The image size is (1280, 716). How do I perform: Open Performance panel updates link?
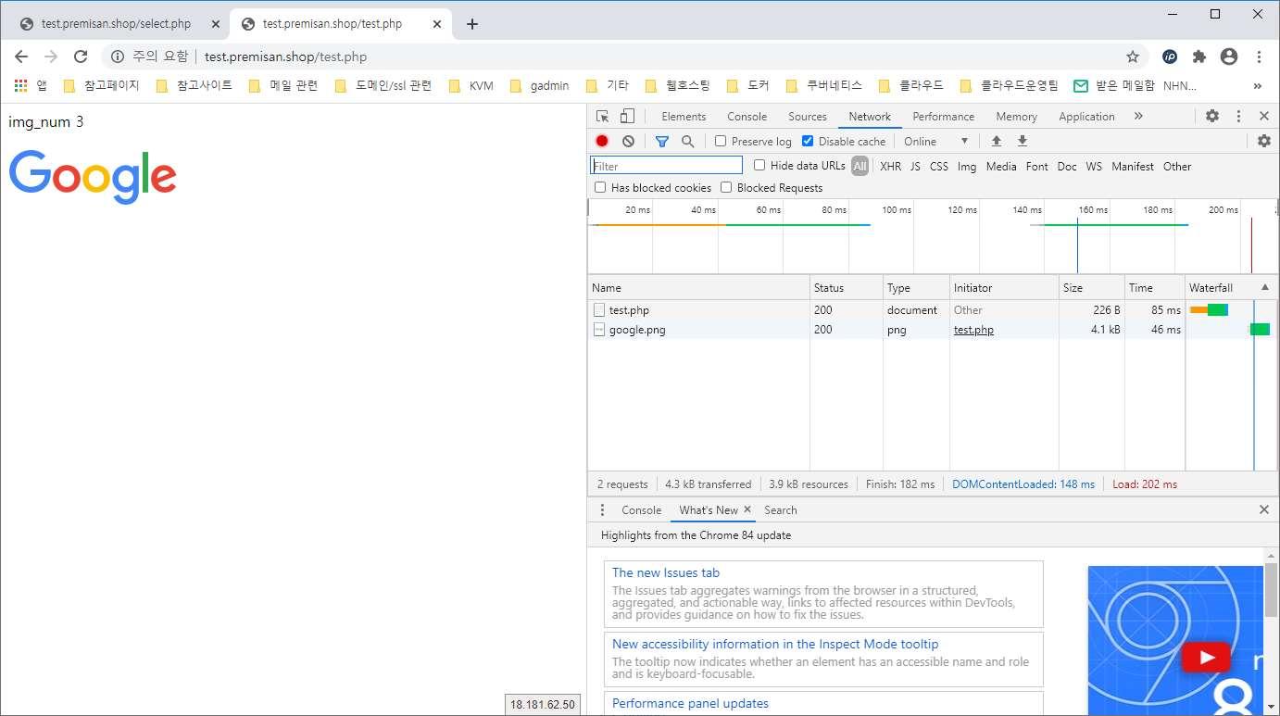[690, 703]
